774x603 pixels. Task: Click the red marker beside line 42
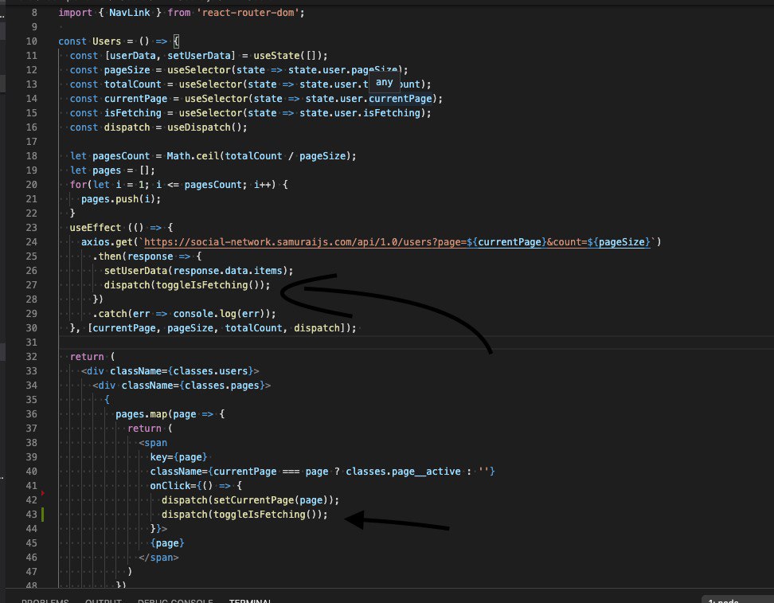(x=43, y=493)
